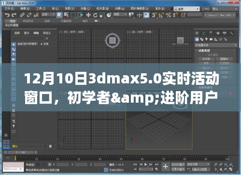Open the Modify panel tab
The width and height of the screenshot is (241, 175).
point(204,33)
